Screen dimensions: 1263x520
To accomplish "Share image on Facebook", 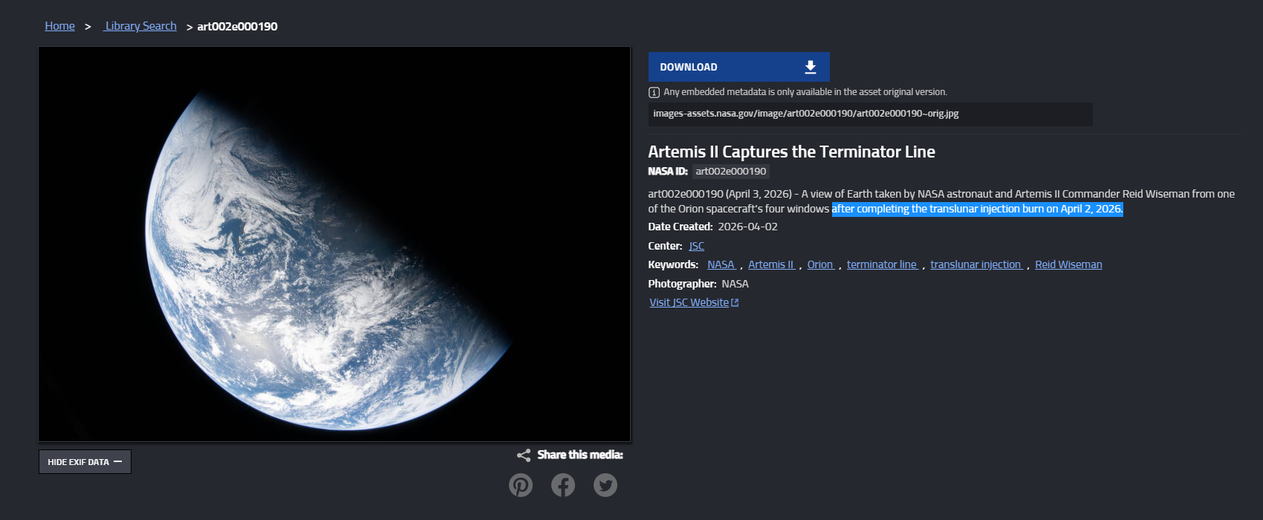I will coord(563,485).
